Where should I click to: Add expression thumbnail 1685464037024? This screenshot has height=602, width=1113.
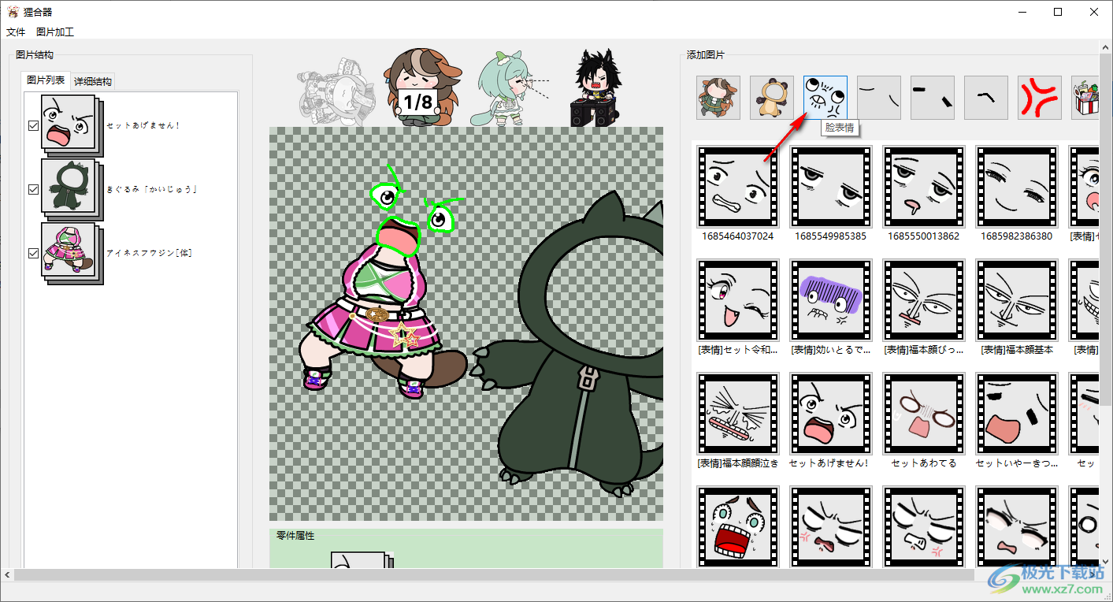738,187
